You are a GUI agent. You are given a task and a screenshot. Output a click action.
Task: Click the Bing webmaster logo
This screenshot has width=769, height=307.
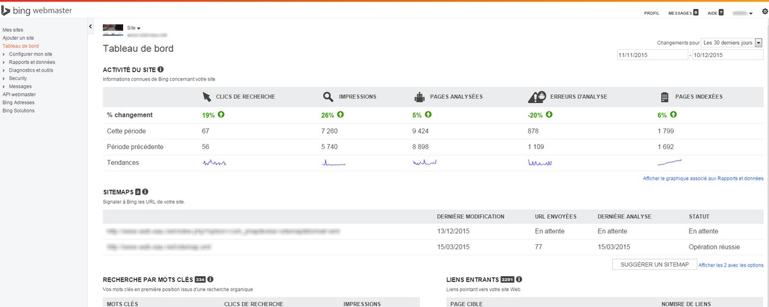click(x=37, y=11)
